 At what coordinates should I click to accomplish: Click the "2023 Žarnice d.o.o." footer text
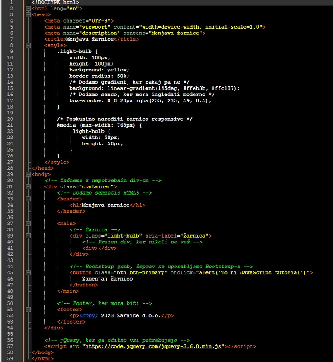[131, 316]
